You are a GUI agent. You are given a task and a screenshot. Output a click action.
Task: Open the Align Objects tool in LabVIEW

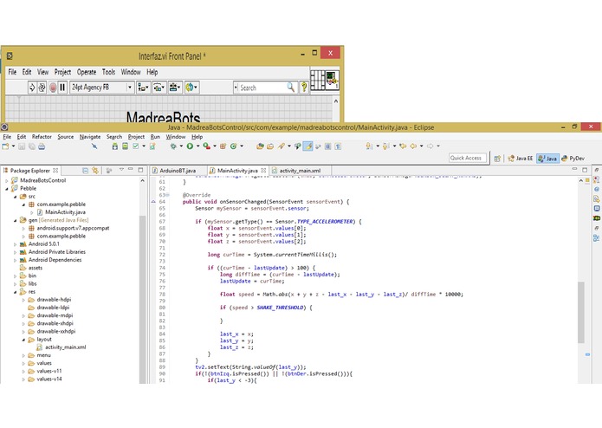(143, 88)
